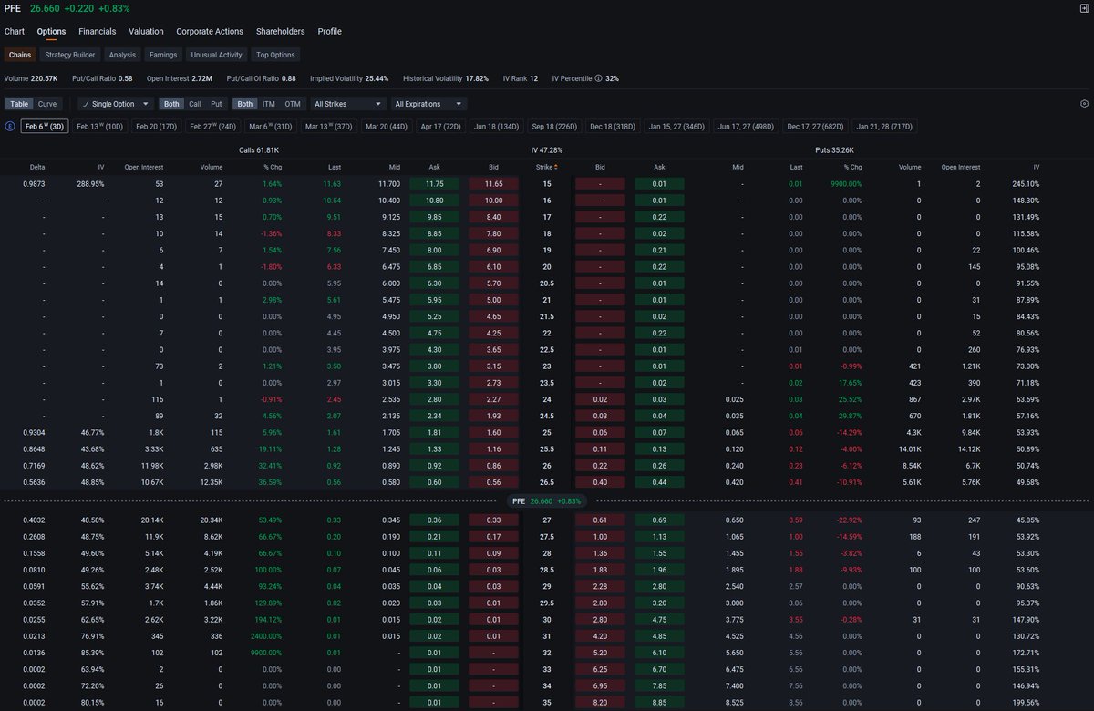Image resolution: width=1094 pixels, height=711 pixels.
Task: Click calls Open Interest column header
Action: (x=144, y=167)
